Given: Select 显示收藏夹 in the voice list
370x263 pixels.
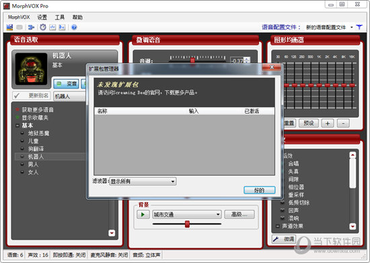Looking at the screenshot, I should (x=35, y=118).
